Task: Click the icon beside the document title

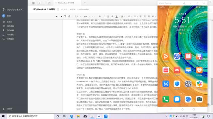Action: tap(58, 9)
